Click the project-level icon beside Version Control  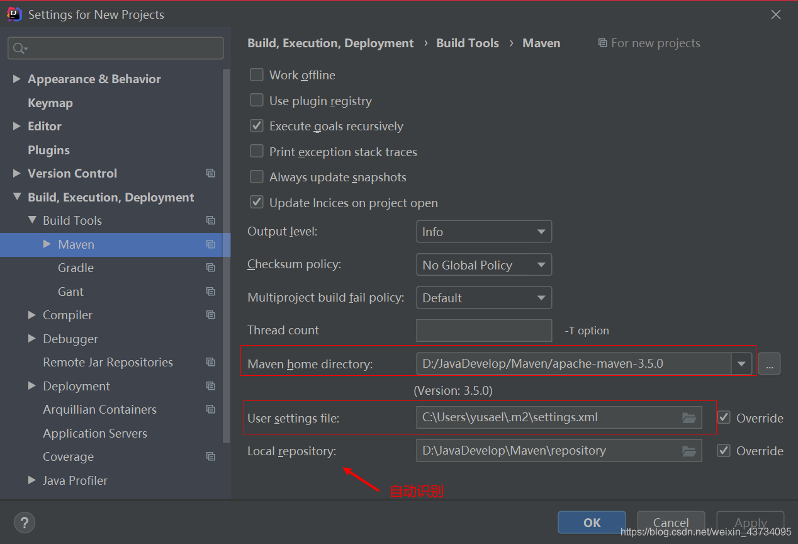click(211, 173)
